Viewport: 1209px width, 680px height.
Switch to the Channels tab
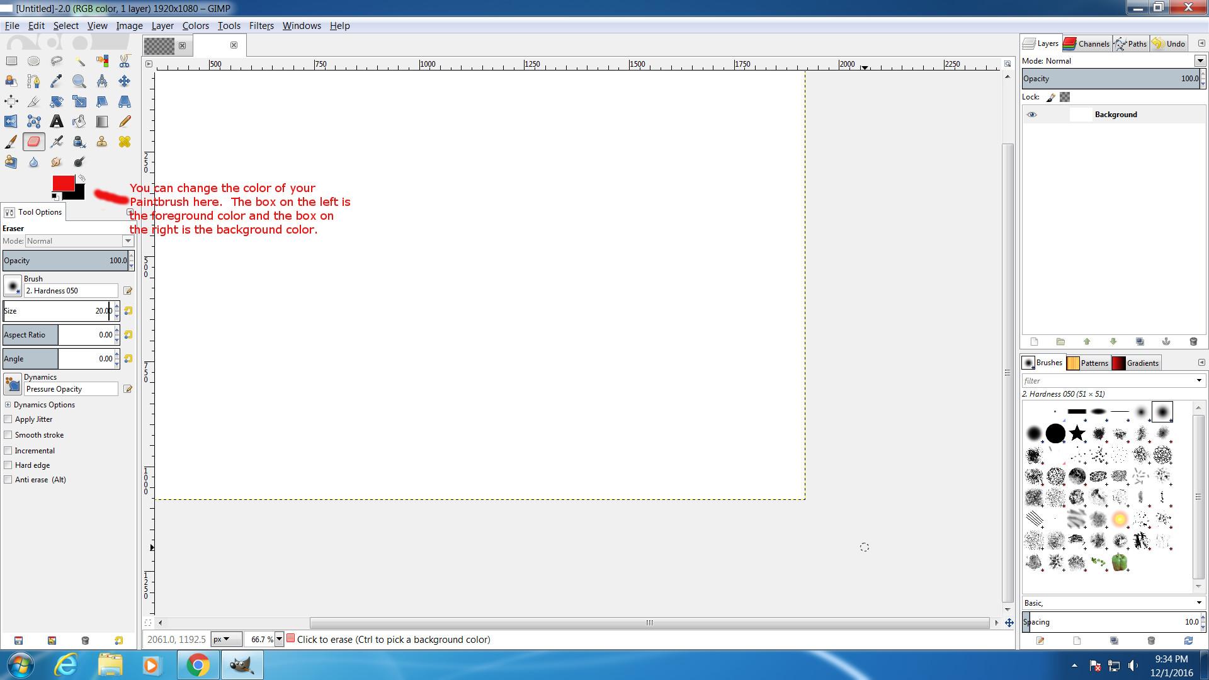tap(1087, 43)
